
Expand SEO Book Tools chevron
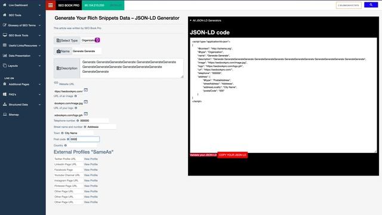(39, 35)
